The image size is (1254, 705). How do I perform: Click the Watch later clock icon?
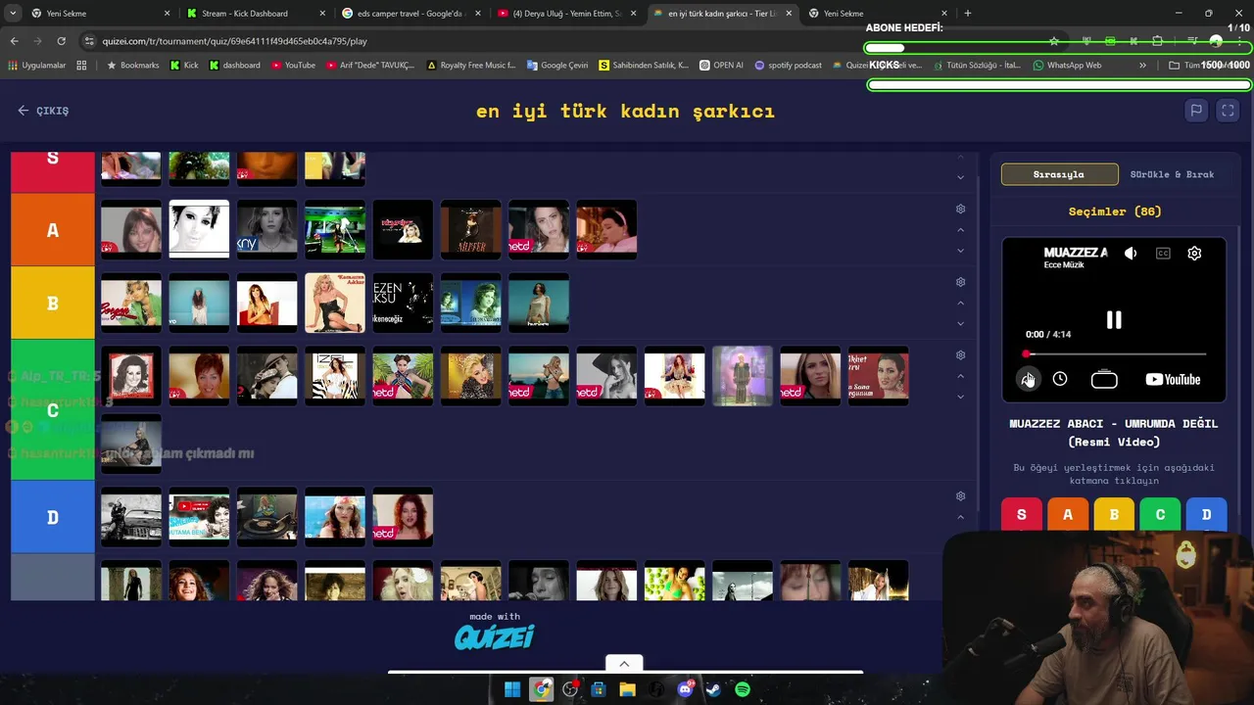coord(1060,379)
